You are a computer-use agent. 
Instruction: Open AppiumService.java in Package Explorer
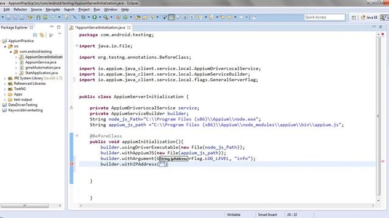(41, 62)
